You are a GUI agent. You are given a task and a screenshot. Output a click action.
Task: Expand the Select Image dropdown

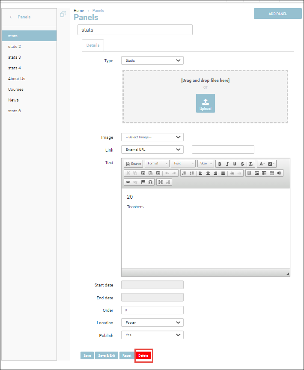tap(152, 137)
